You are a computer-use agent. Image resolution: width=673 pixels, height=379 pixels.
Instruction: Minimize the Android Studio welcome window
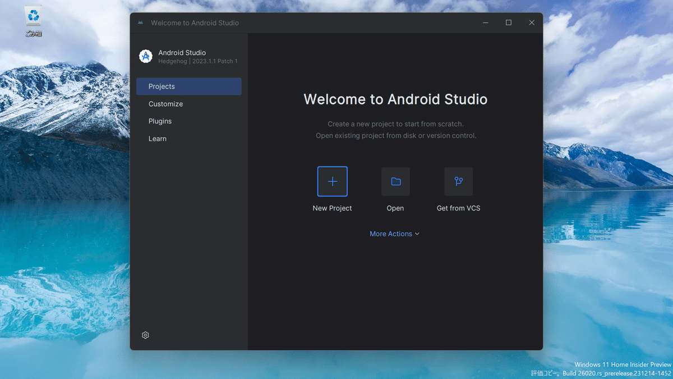click(486, 23)
